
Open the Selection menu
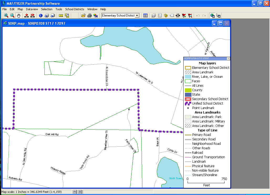tap(47, 9)
